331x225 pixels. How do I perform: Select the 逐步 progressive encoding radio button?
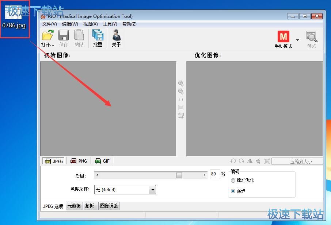233,191
